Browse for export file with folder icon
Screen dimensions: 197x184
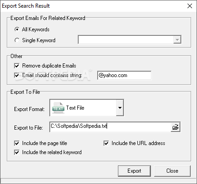[x=175, y=127]
